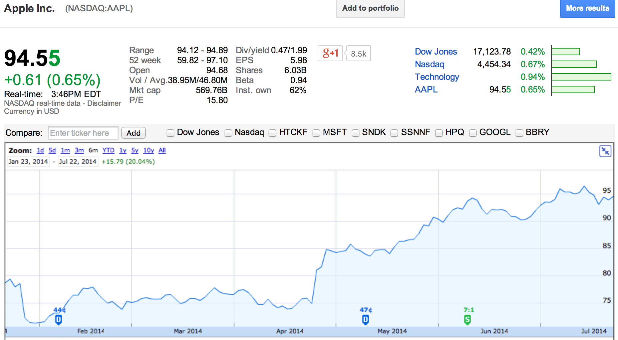
Task: Open the AAPL ticker link
Action: pos(426,89)
